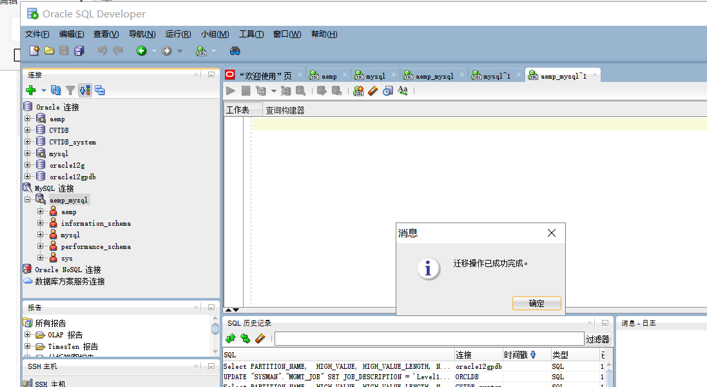Click the 过滤器 button in SQL history
This screenshot has height=387, width=707.
[x=598, y=339]
